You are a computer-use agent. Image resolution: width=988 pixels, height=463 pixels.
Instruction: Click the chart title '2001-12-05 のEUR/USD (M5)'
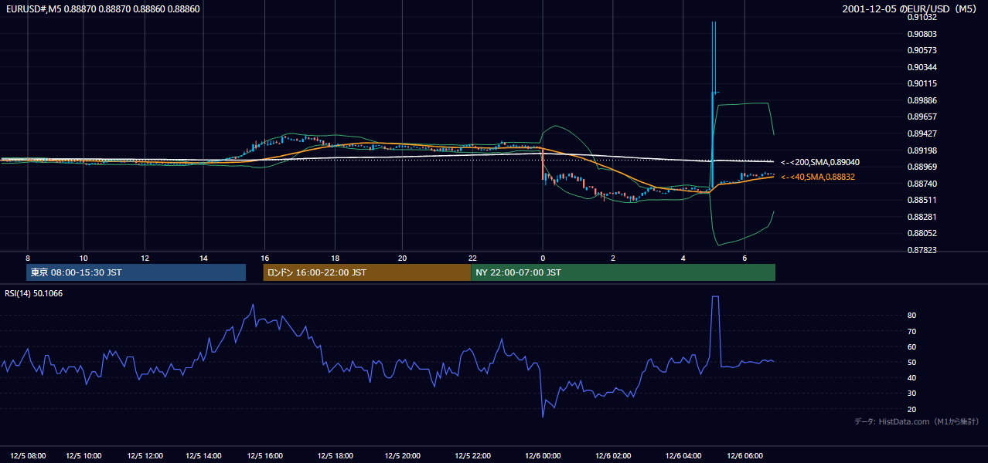click(x=910, y=9)
